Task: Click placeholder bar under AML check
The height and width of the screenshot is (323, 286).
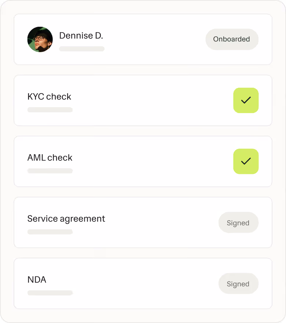Action: [50, 171]
